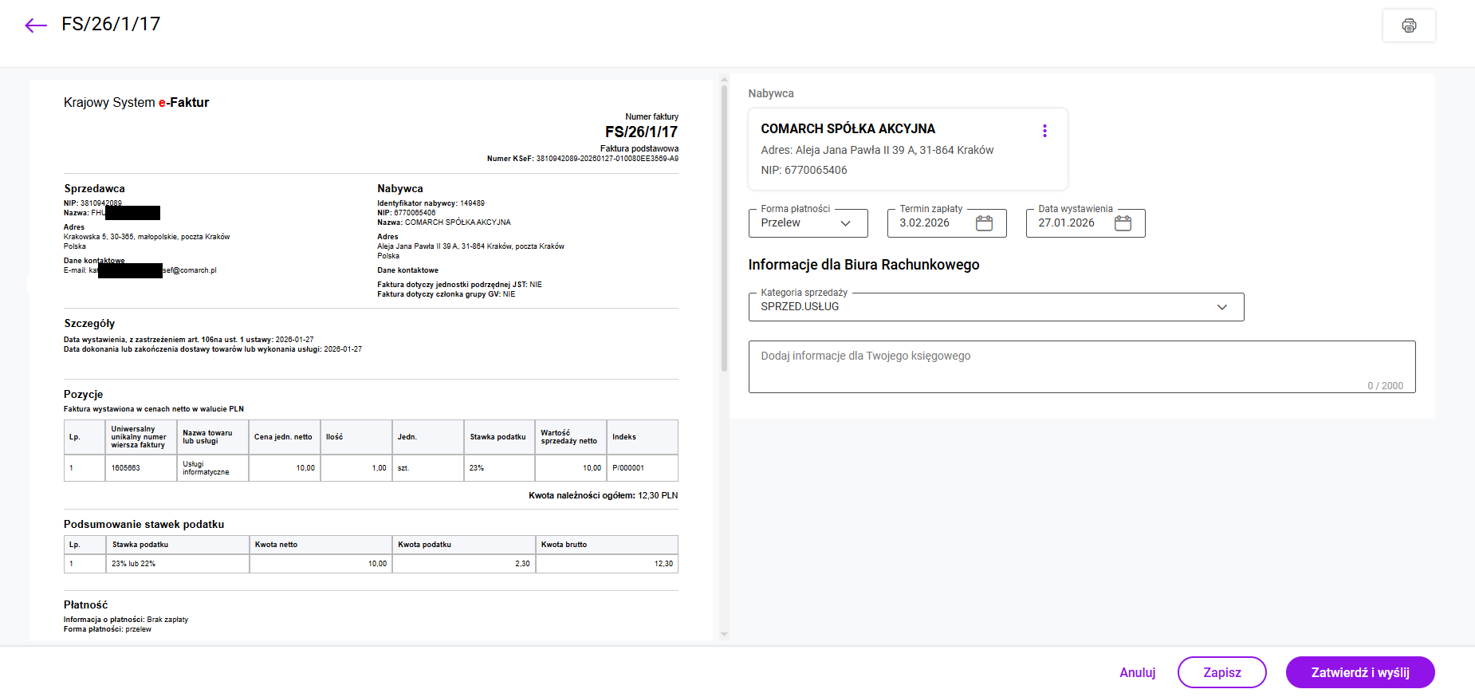Open calendar icon for Data wystawienia

coord(1123,223)
